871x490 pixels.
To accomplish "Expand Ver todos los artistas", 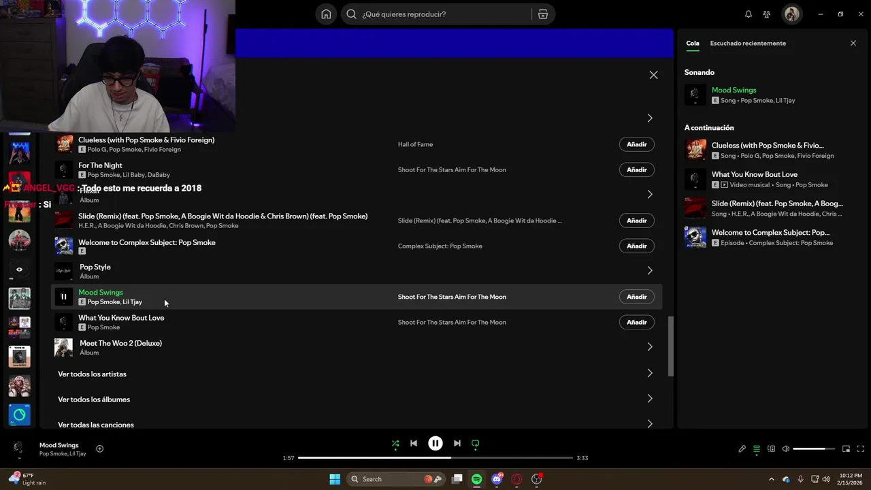I will [x=650, y=373].
